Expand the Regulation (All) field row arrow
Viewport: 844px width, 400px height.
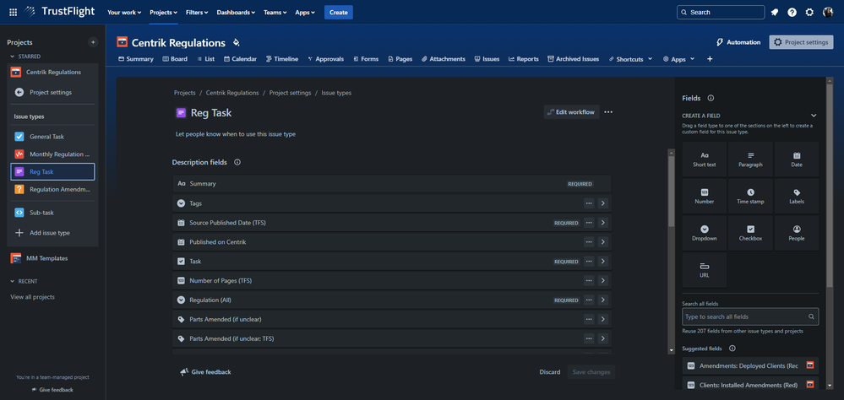[603, 300]
